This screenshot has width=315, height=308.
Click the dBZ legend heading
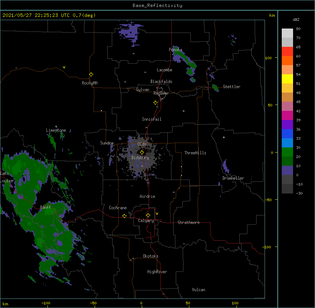296,20
